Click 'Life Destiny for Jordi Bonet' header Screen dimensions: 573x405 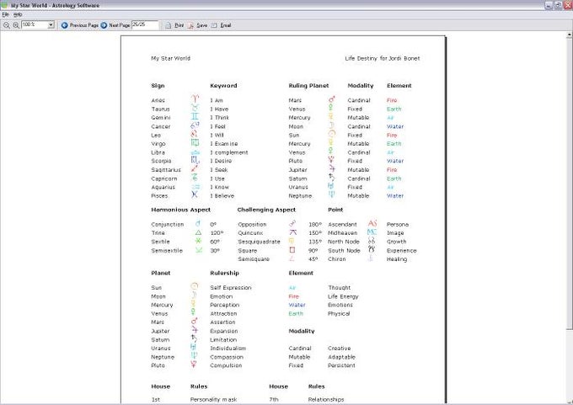(x=383, y=58)
